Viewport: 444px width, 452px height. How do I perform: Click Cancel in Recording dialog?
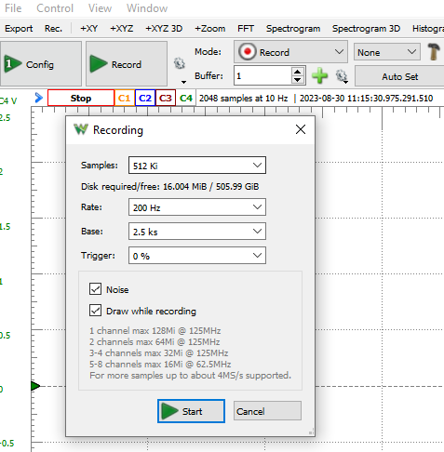(267, 411)
